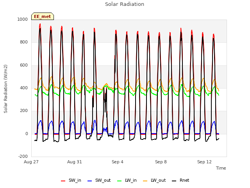The width and height of the screenshot is (250, 188).
Task: Click the -200 y-axis tick label
Action: point(23,156)
